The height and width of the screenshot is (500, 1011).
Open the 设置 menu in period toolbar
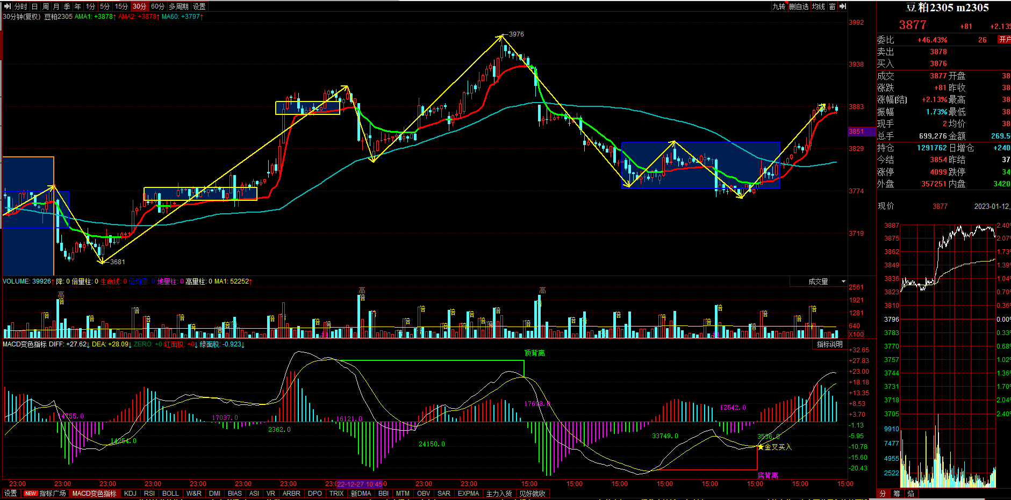pos(199,6)
